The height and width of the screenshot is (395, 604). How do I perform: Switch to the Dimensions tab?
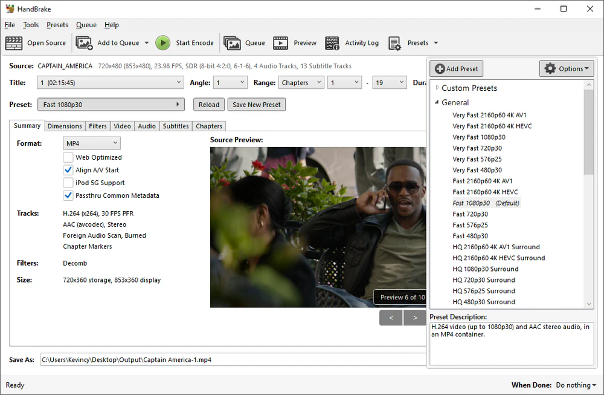(65, 126)
